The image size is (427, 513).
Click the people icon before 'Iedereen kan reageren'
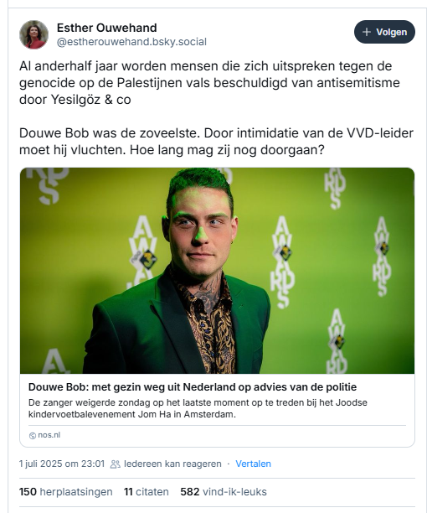[115, 464]
